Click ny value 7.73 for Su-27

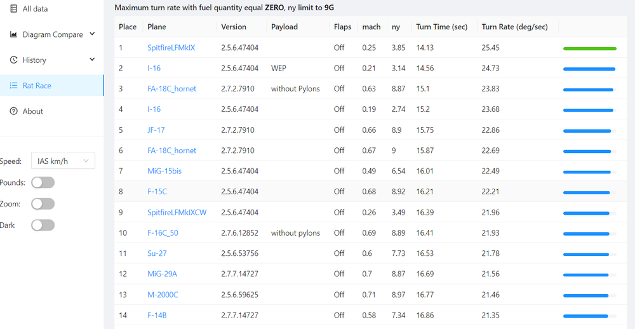398,253
